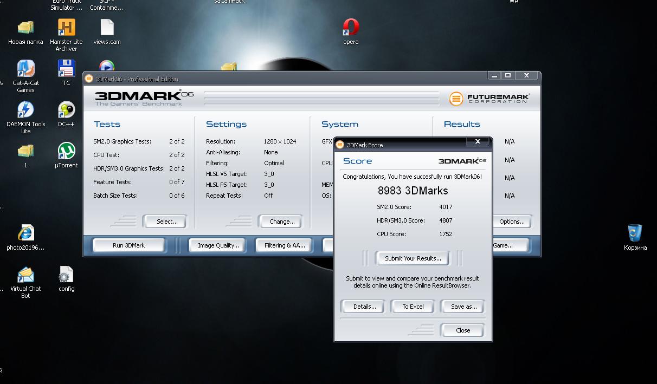Click the 3DMark06 title bar icon
657x384 pixels.
point(89,79)
